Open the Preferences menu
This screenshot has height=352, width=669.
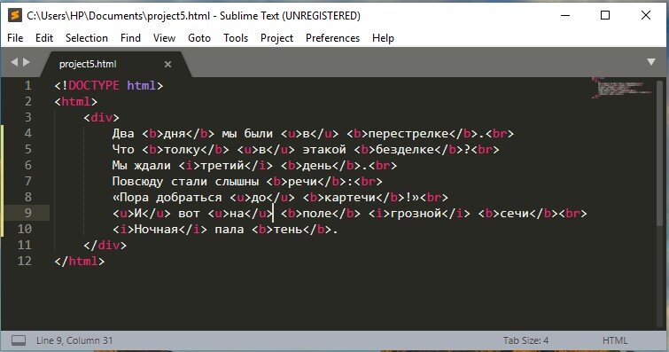click(x=332, y=38)
